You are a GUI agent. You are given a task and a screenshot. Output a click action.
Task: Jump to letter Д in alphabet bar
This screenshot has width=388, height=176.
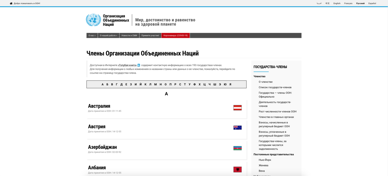(122, 85)
